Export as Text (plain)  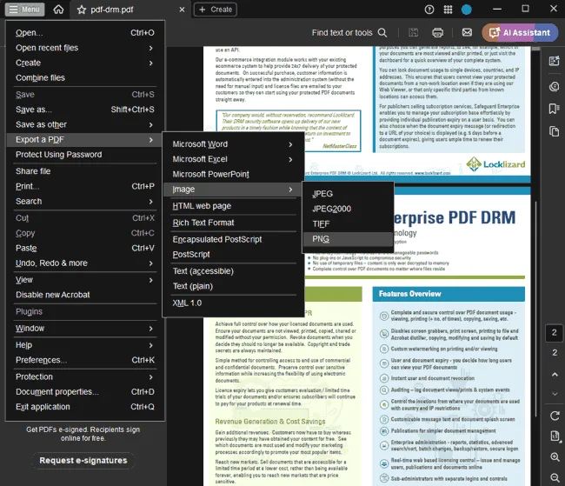tap(233, 286)
